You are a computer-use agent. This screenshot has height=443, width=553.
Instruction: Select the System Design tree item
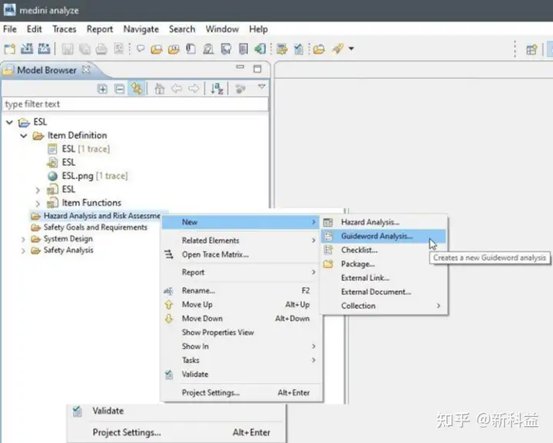[68, 239]
